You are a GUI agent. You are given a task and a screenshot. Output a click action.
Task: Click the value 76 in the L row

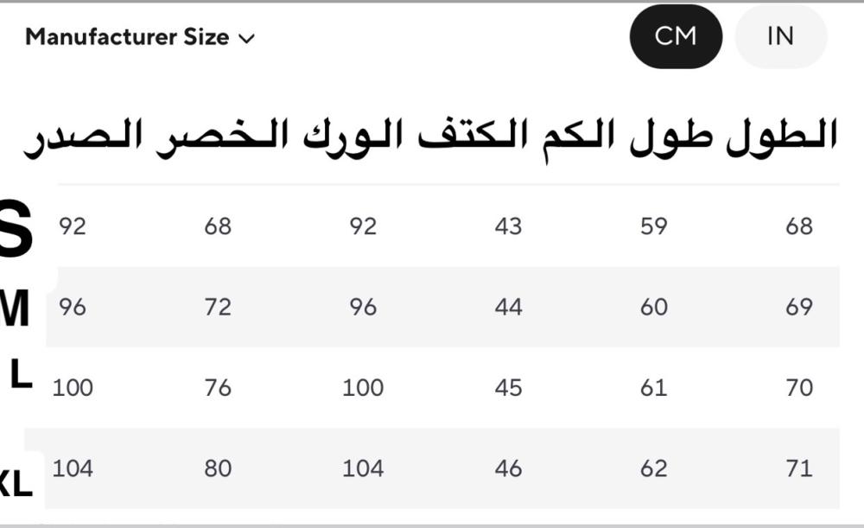point(218,387)
